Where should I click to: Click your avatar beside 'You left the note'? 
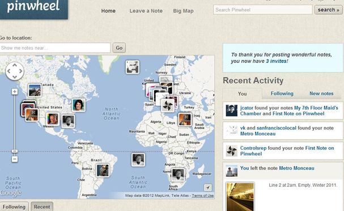tap(232, 171)
